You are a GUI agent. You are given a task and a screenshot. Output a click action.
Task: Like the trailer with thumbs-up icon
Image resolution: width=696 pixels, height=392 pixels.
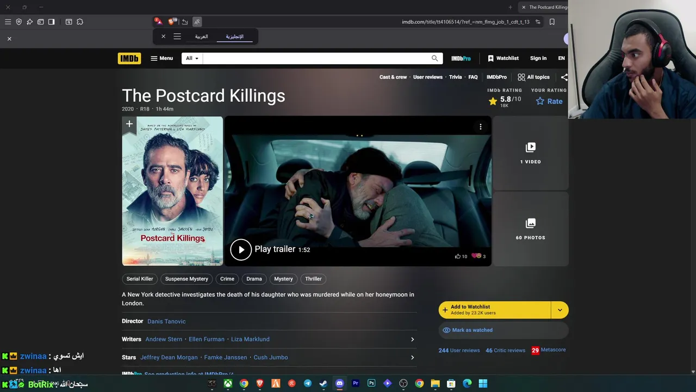[461, 256]
